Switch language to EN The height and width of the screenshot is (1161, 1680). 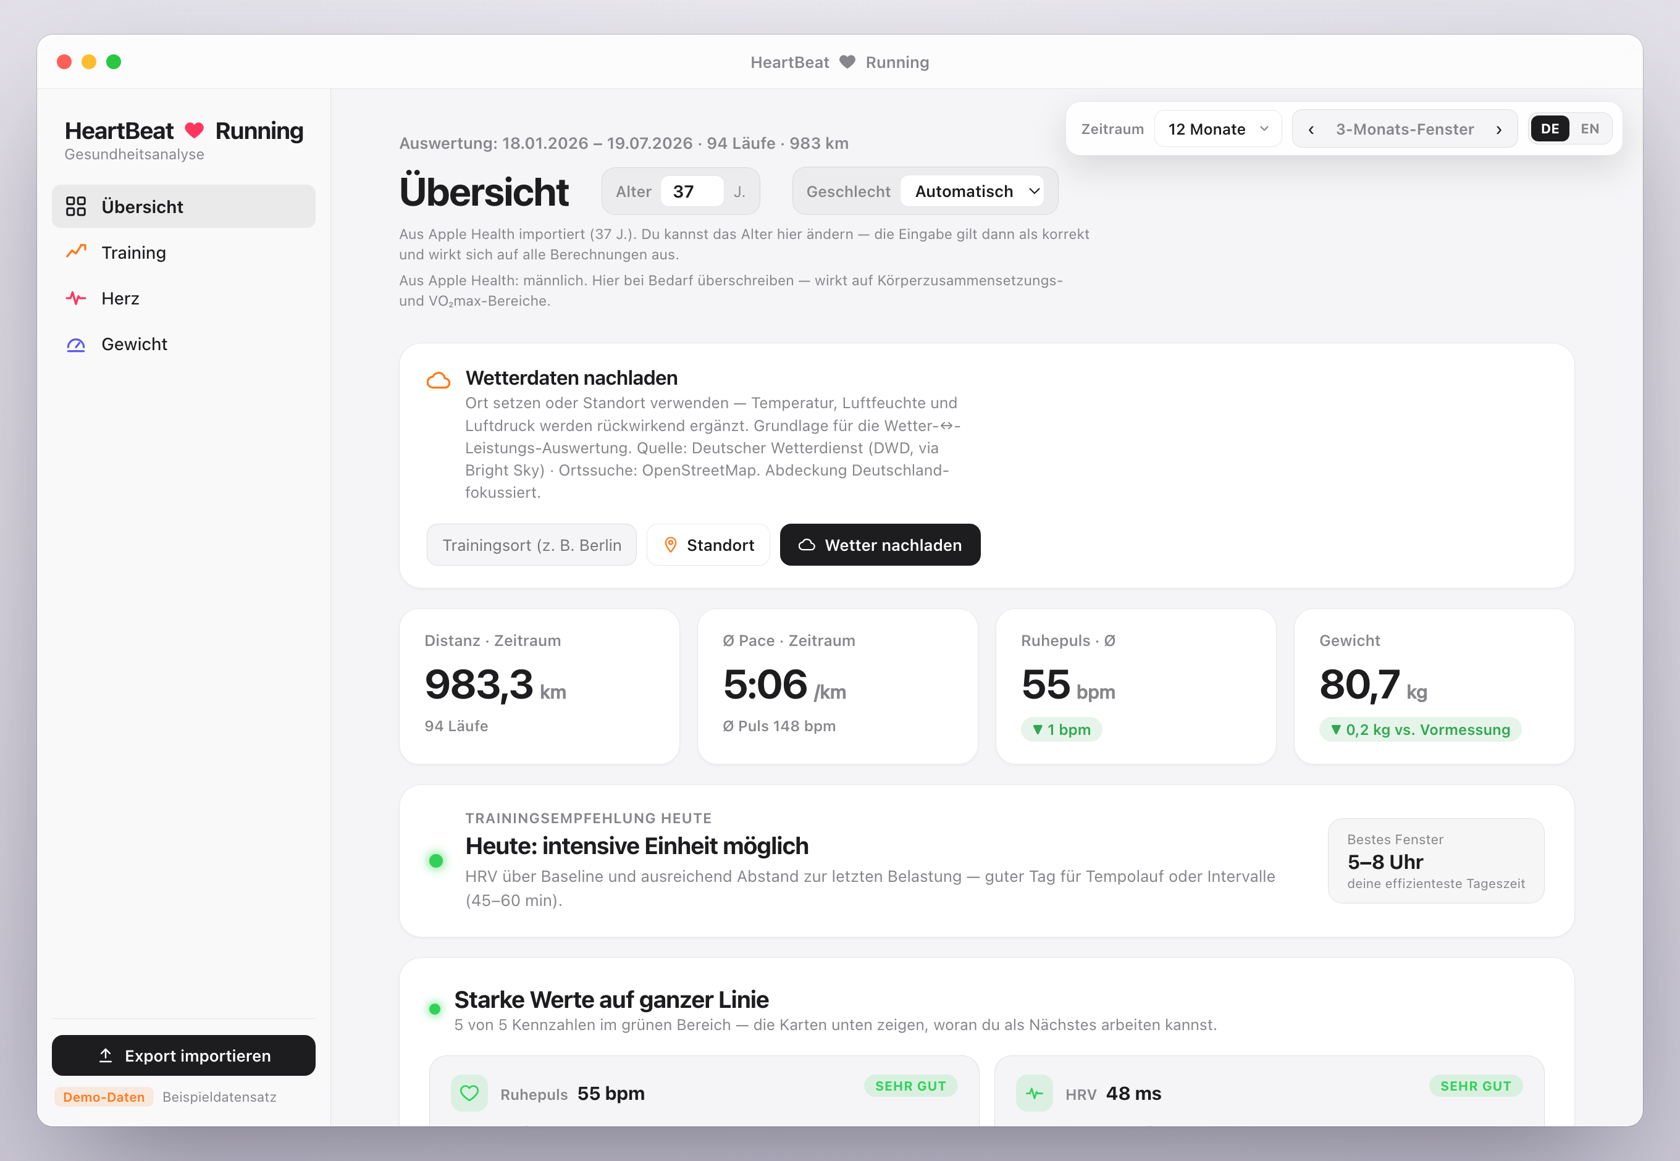coord(1590,128)
